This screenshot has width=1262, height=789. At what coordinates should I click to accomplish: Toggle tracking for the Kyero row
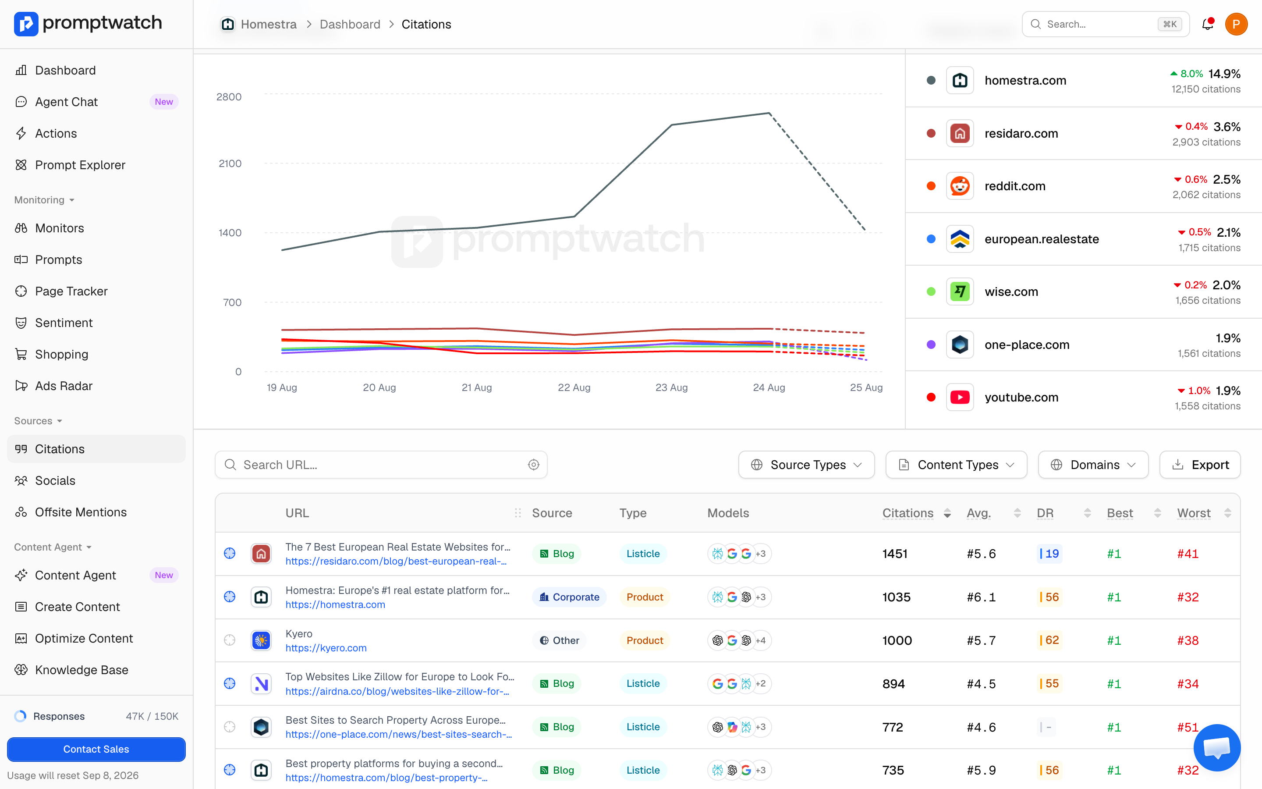pyautogui.click(x=230, y=640)
